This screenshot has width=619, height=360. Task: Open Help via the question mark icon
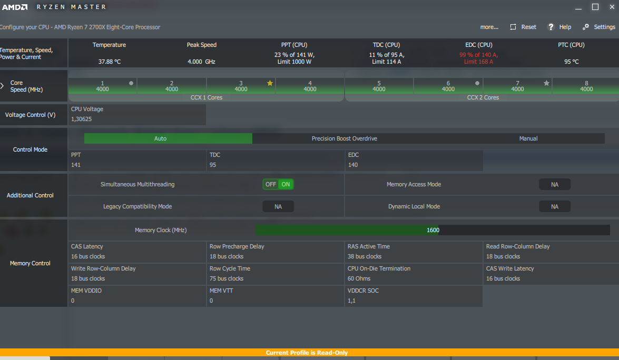click(551, 27)
